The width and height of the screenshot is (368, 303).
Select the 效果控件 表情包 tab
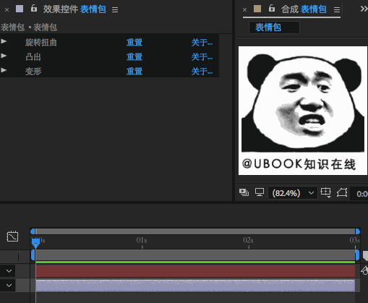click(74, 9)
